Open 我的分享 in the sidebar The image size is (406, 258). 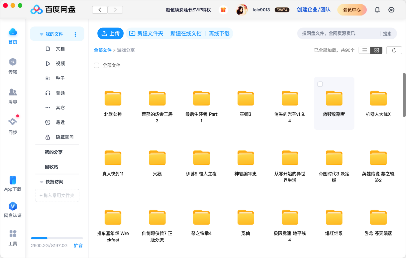coord(54,152)
